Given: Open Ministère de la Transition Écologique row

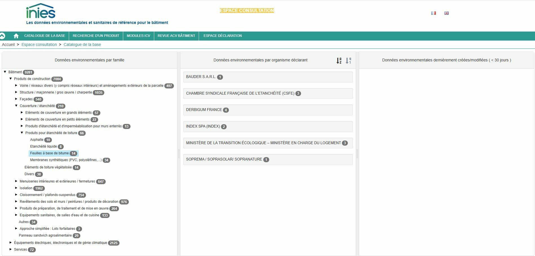Looking at the screenshot, I should click(x=268, y=143).
